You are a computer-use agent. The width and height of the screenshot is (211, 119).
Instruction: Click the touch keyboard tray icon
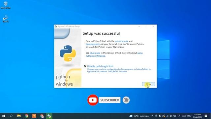coord(184,116)
